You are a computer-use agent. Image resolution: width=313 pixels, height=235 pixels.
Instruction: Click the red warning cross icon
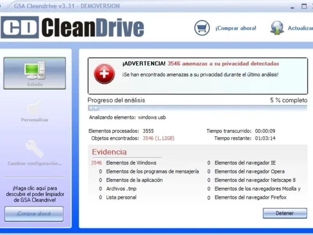pyautogui.click(x=104, y=74)
